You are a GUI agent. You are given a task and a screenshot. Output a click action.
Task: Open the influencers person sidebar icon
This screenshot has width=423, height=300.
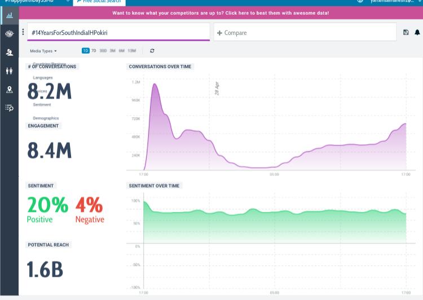pyautogui.click(x=10, y=52)
